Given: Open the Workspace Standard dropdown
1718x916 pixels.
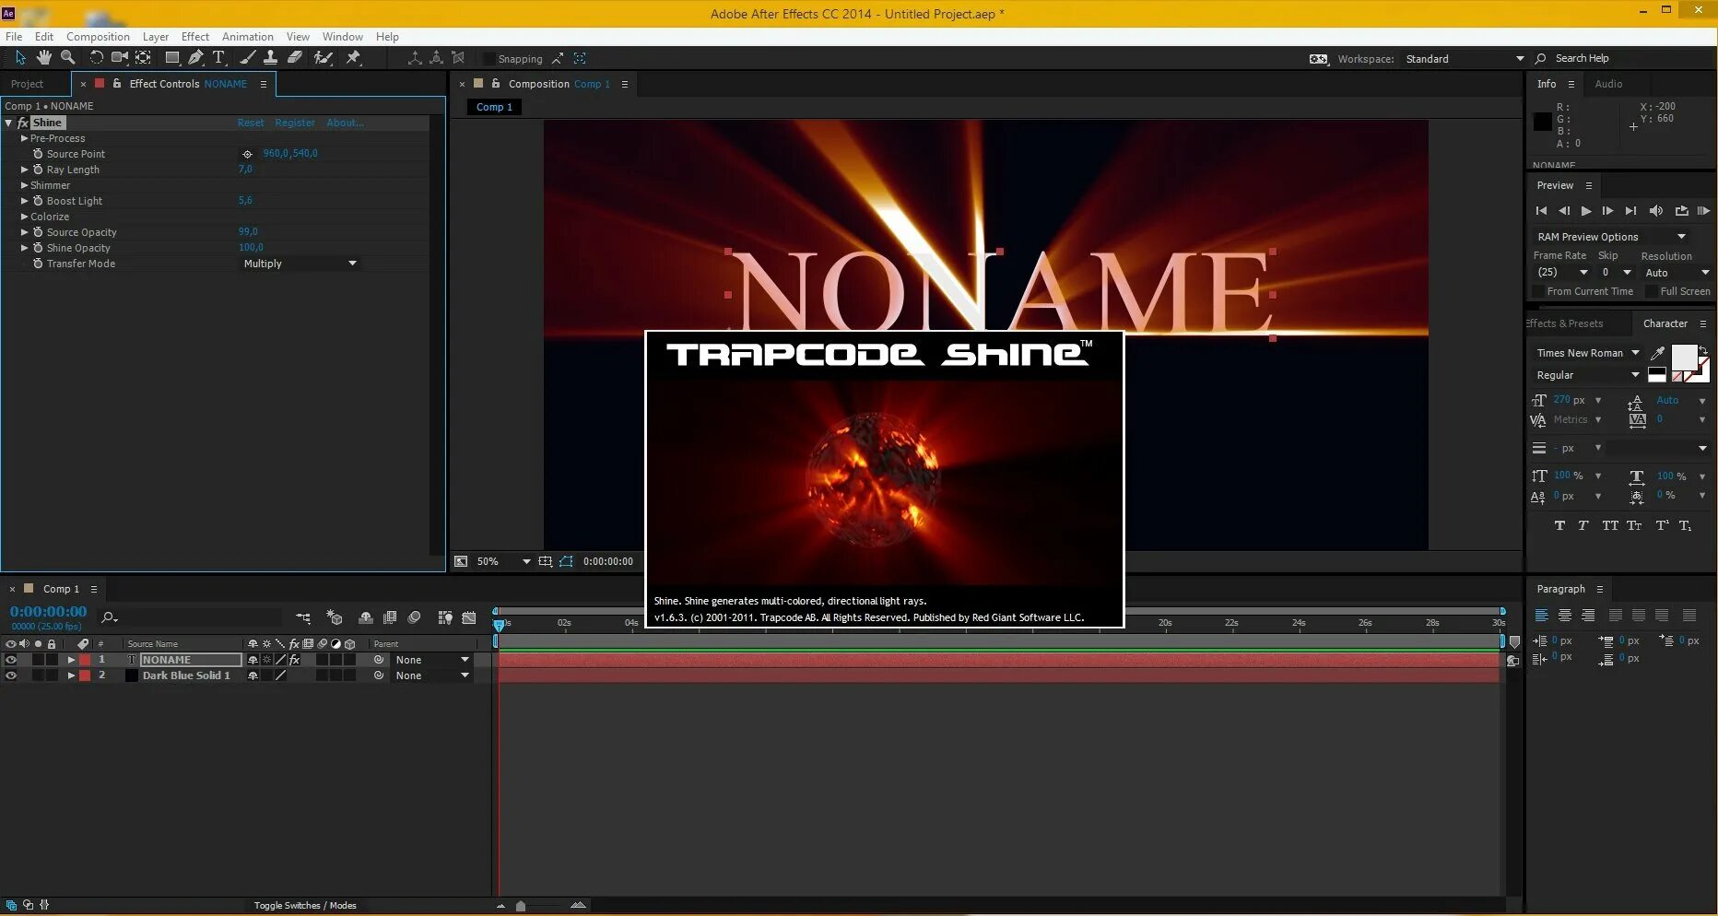Looking at the screenshot, I should click(1465, 58).
